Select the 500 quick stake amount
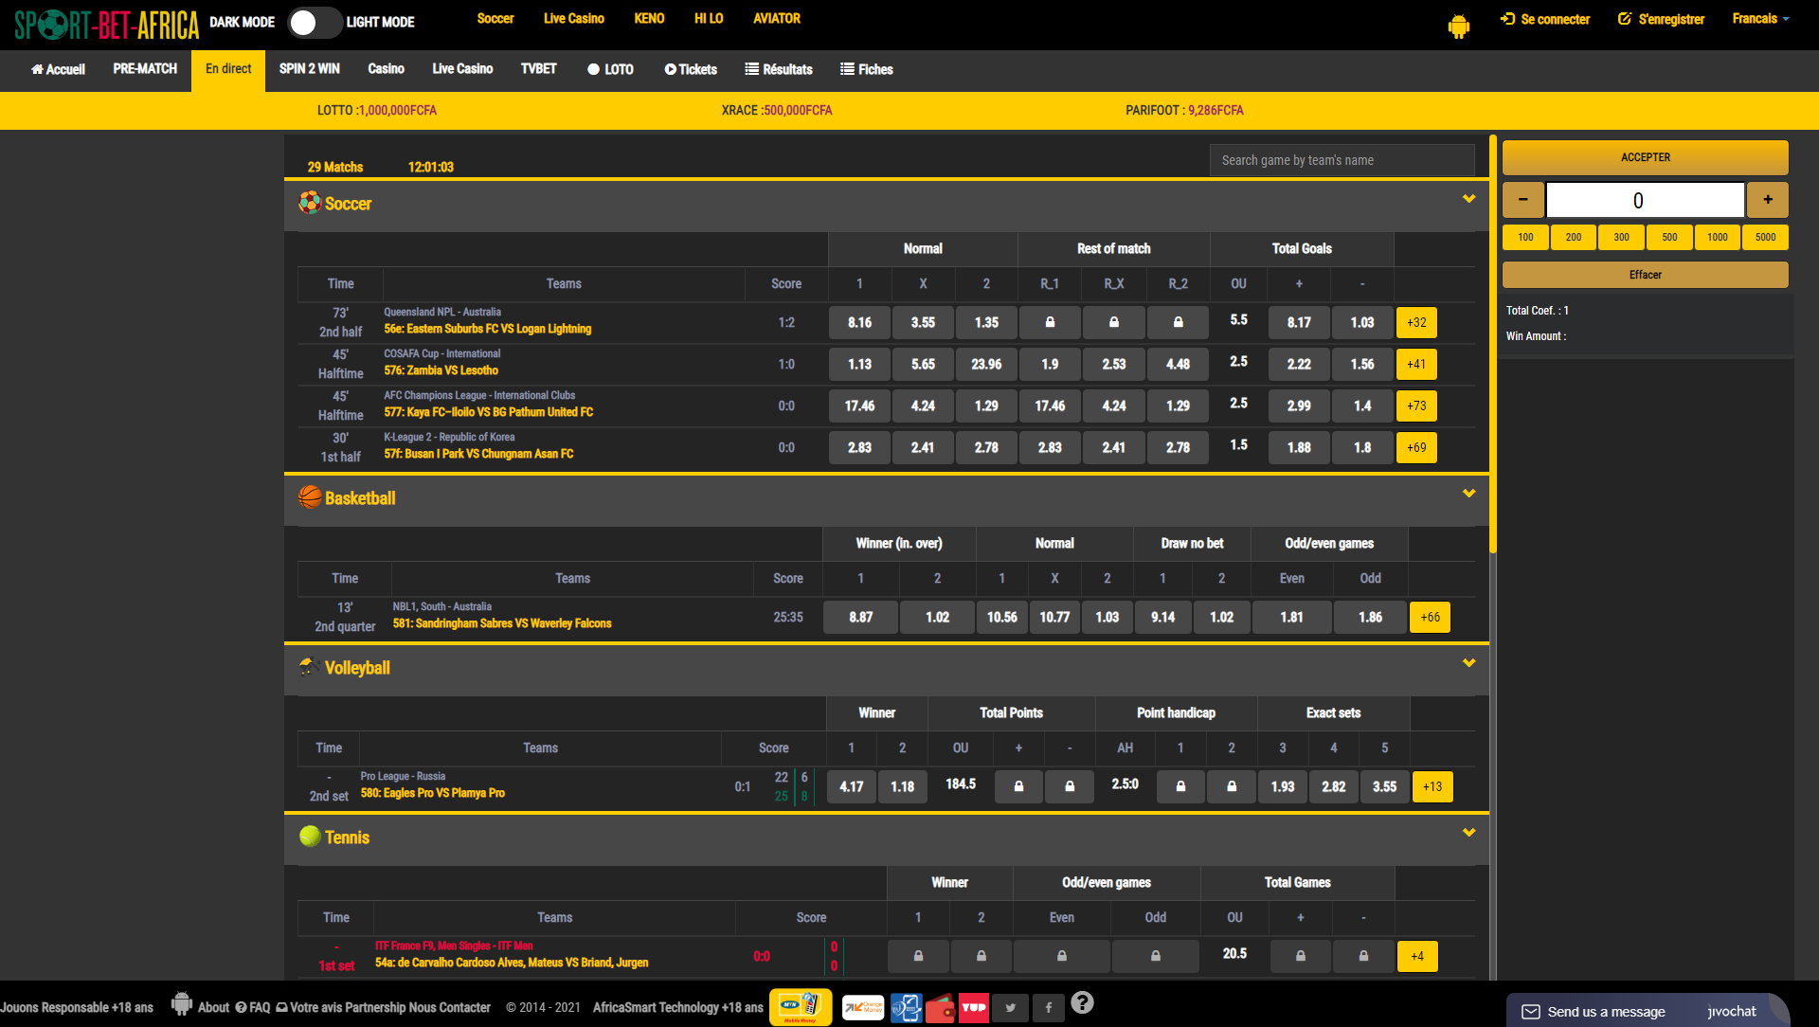Image resolution: width=1819 pixels, height=1027 pixels. coord(1669,237)
